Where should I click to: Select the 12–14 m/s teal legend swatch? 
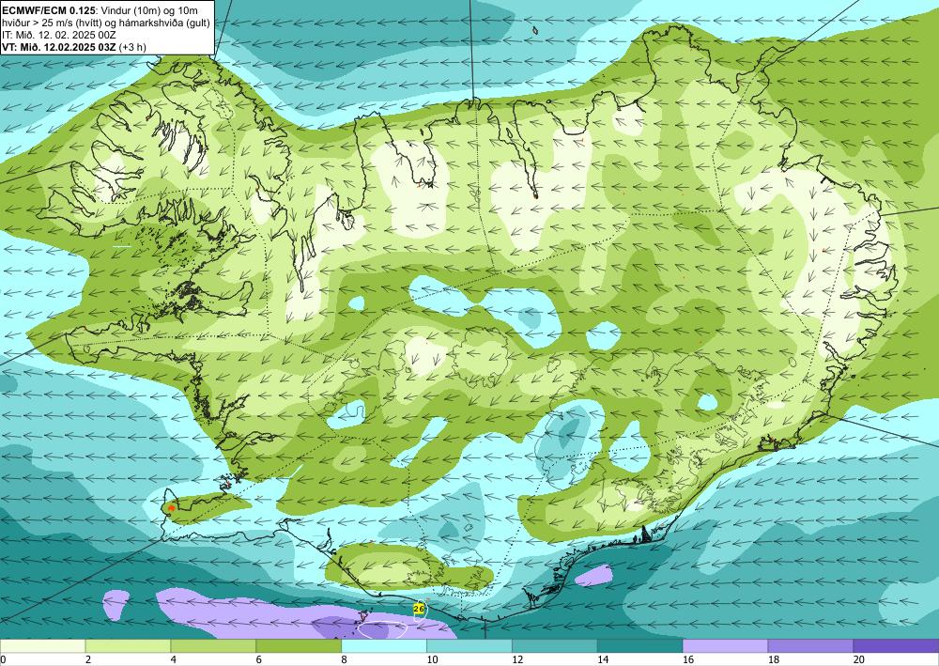pyautogui.click(x=555, y=646)
